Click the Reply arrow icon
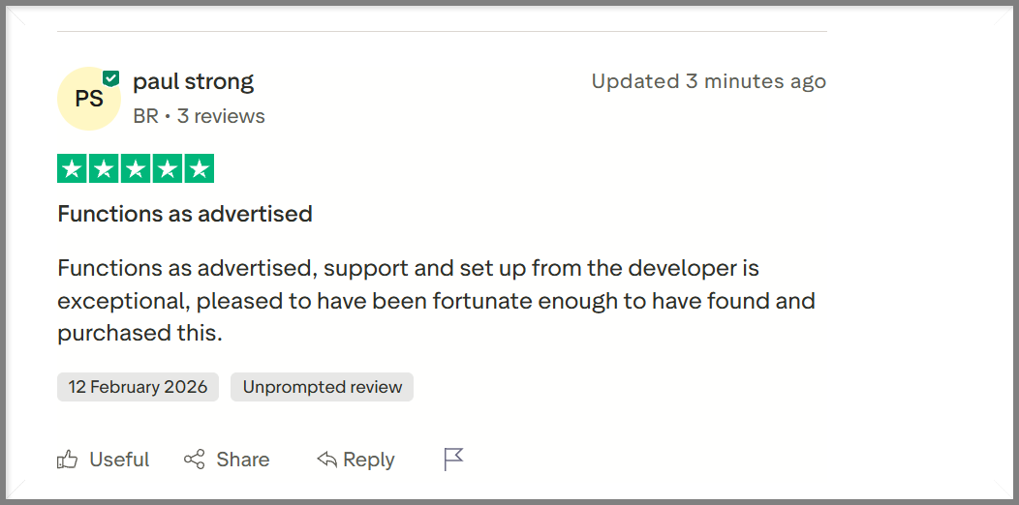 point(327,460)
